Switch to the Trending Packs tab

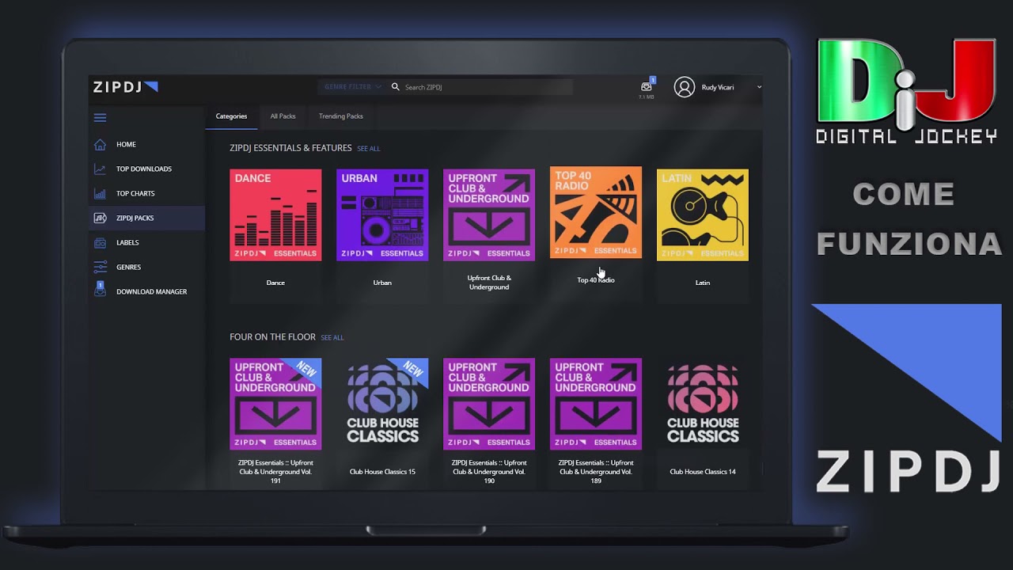[341, 116]
